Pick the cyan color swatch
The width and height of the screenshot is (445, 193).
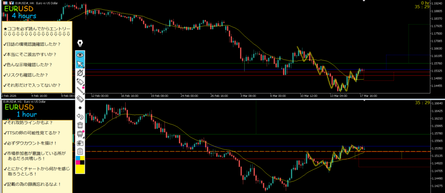[x=78, y=159]
